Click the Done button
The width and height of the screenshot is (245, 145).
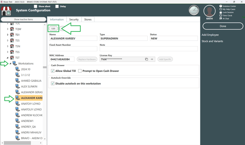click(223, 26)
